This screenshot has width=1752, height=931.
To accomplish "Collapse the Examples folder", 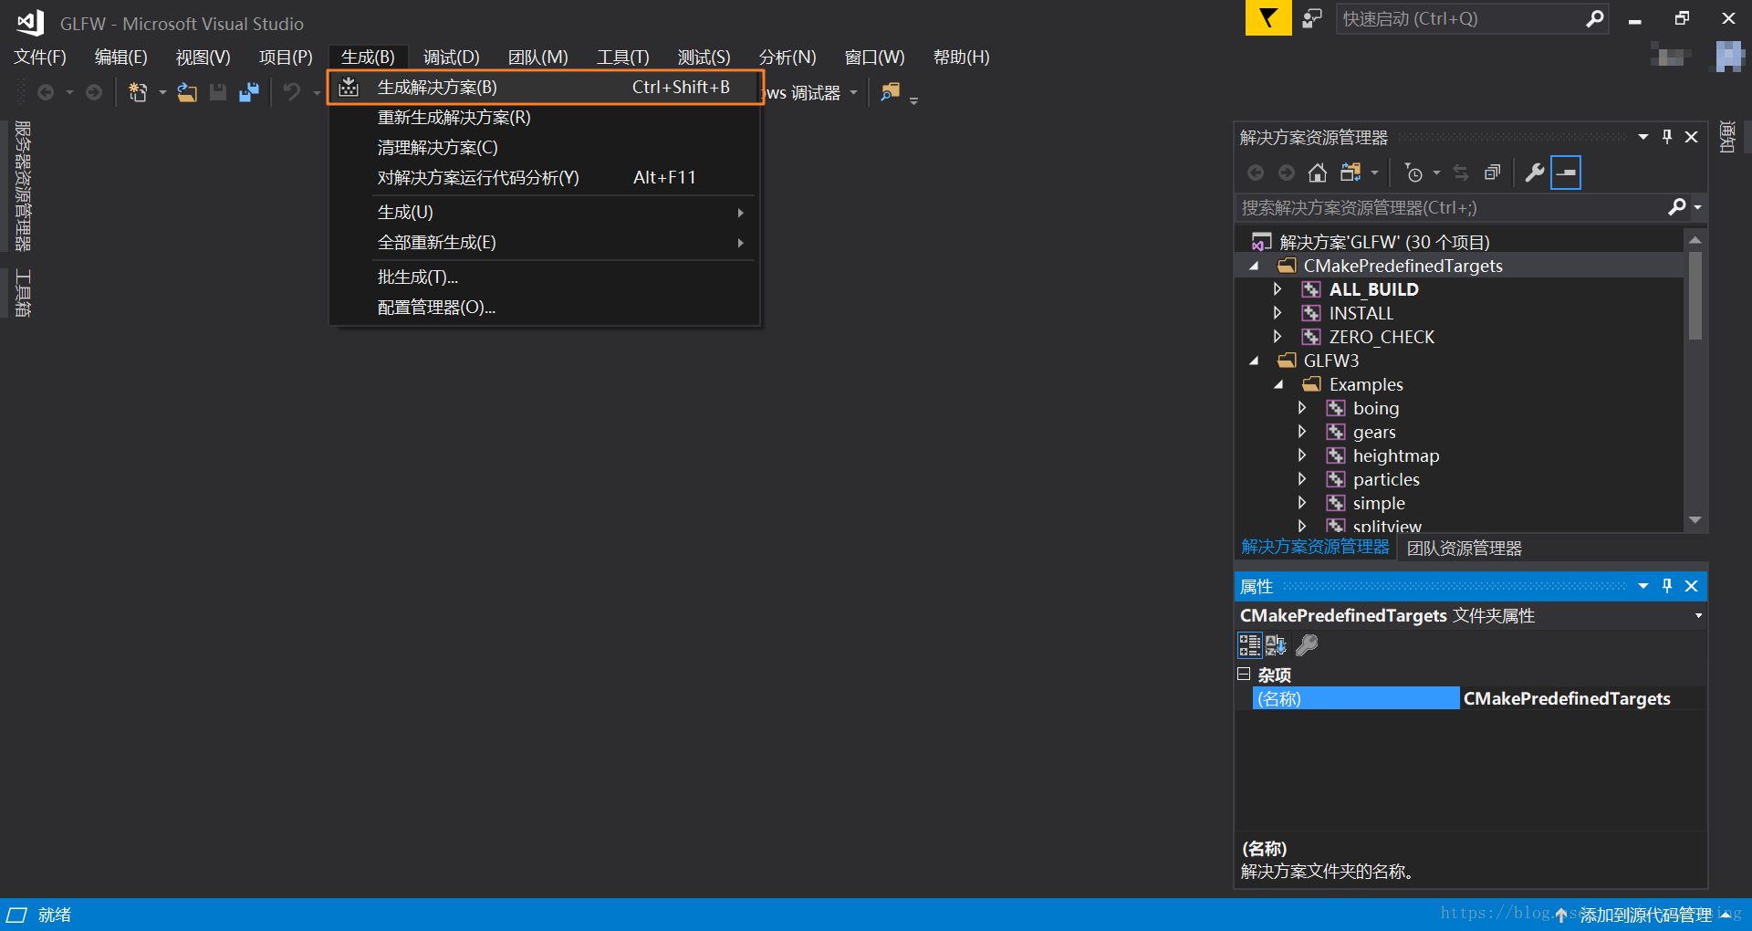I will click(1278, 384).
